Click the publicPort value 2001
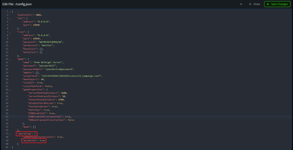Viewport: 293px width, 150px height. [39, 15]
